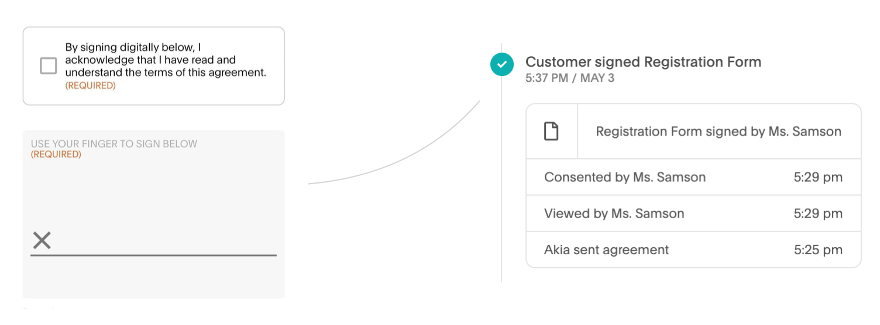Image resolution: width=880 pixels, height=325 pixels.
Task: Select 'Customer signed Registration Form' heading
Action: click(x=643, y=62)
